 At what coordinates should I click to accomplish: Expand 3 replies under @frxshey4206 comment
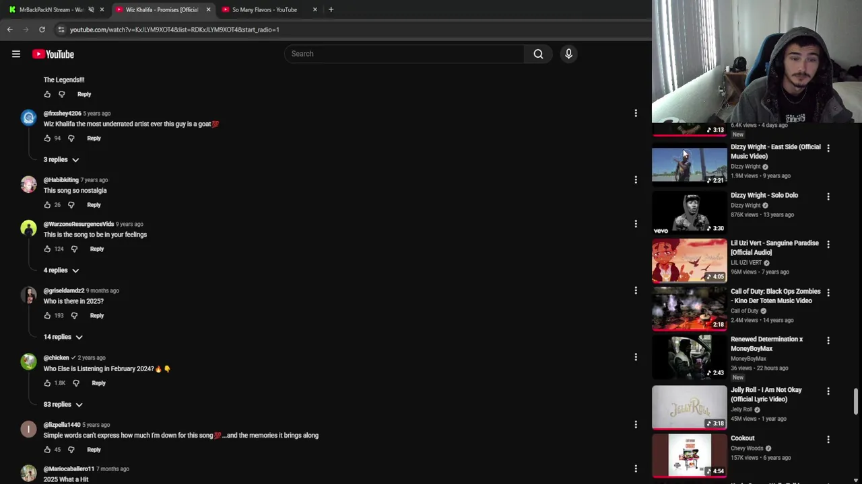tap(61, 160)
